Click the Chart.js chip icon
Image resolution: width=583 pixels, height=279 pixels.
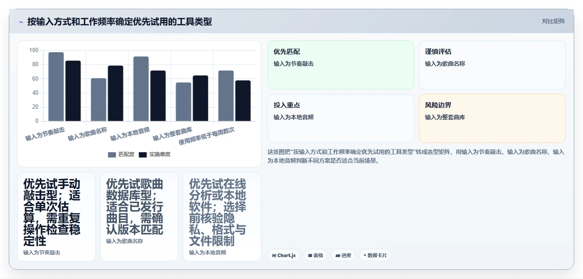(274, 255)
